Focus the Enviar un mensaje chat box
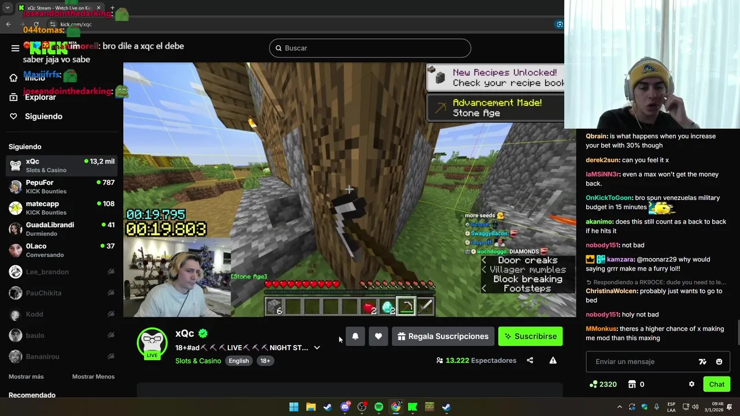This screenshot has width=740, height=416. (642, 362)
